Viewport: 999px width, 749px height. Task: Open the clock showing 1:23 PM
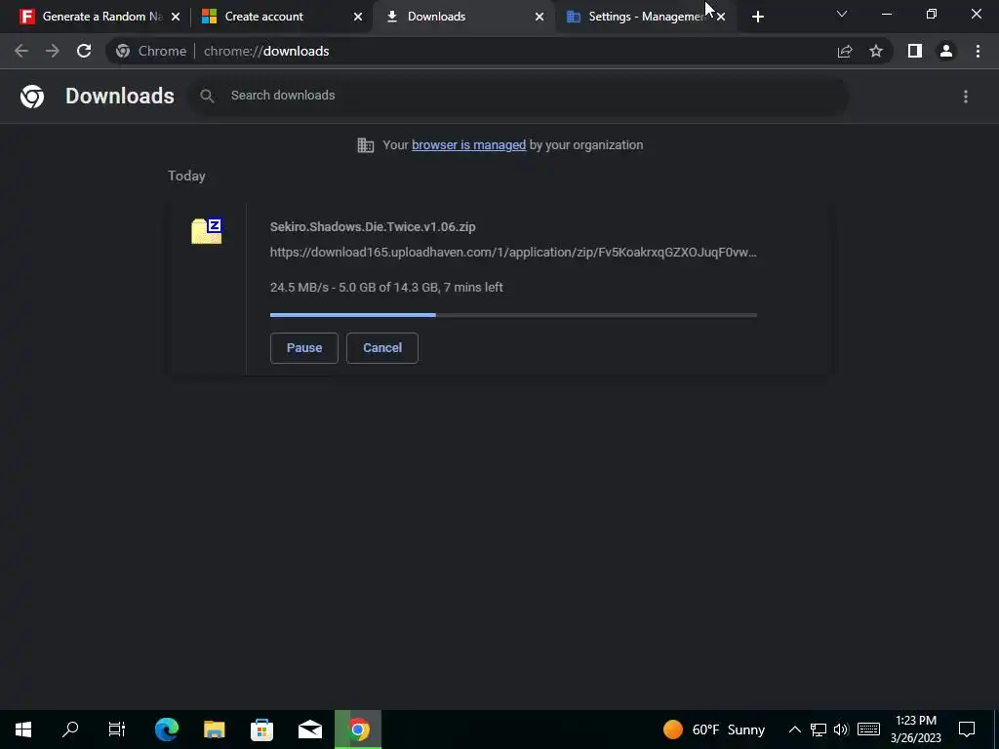pyautogui.click(x=915, y=729)
